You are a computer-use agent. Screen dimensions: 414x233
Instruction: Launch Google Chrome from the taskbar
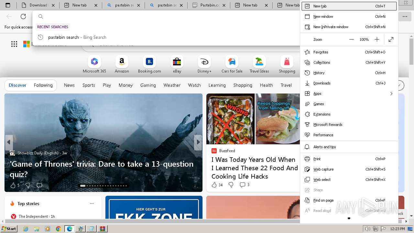coord(58,229)
